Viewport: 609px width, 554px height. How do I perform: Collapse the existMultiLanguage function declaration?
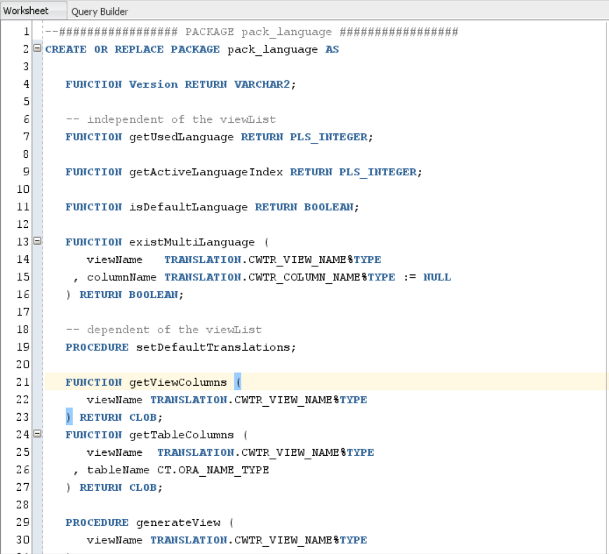[38, 241]
